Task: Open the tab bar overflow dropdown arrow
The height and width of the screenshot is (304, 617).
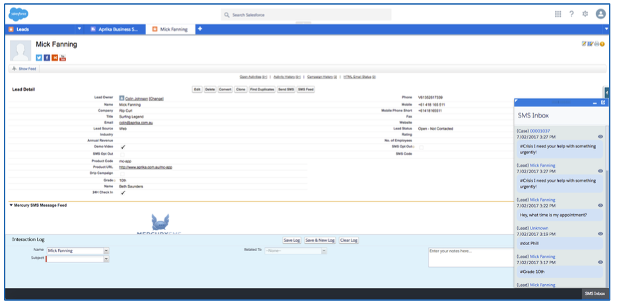Action: pyautogui.click(x=606, y=29)
